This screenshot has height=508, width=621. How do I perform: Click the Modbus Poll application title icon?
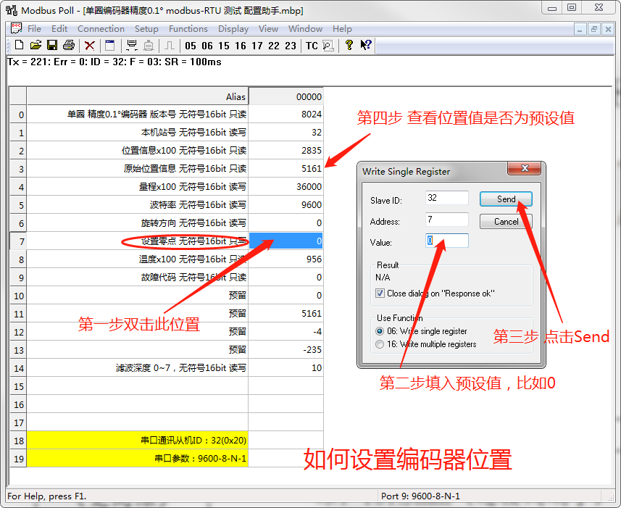click(x=12, y=10)
